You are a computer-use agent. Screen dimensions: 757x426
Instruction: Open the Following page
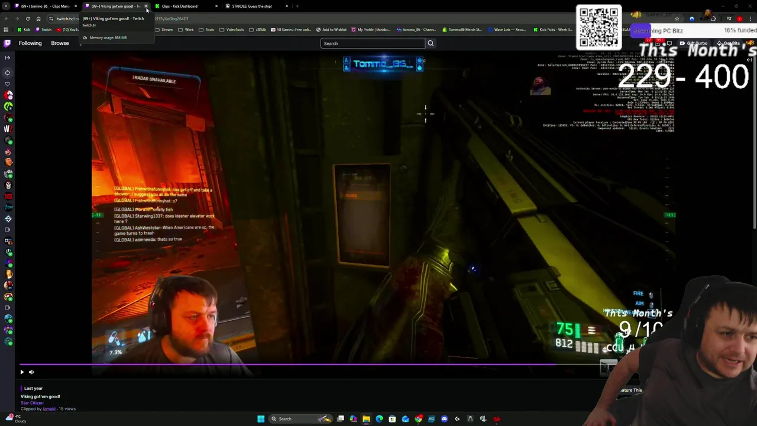tap(30, 43)
